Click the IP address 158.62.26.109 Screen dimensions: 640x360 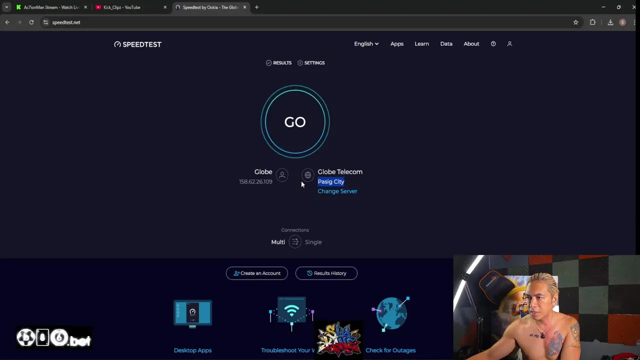click(x=255, y=182)
